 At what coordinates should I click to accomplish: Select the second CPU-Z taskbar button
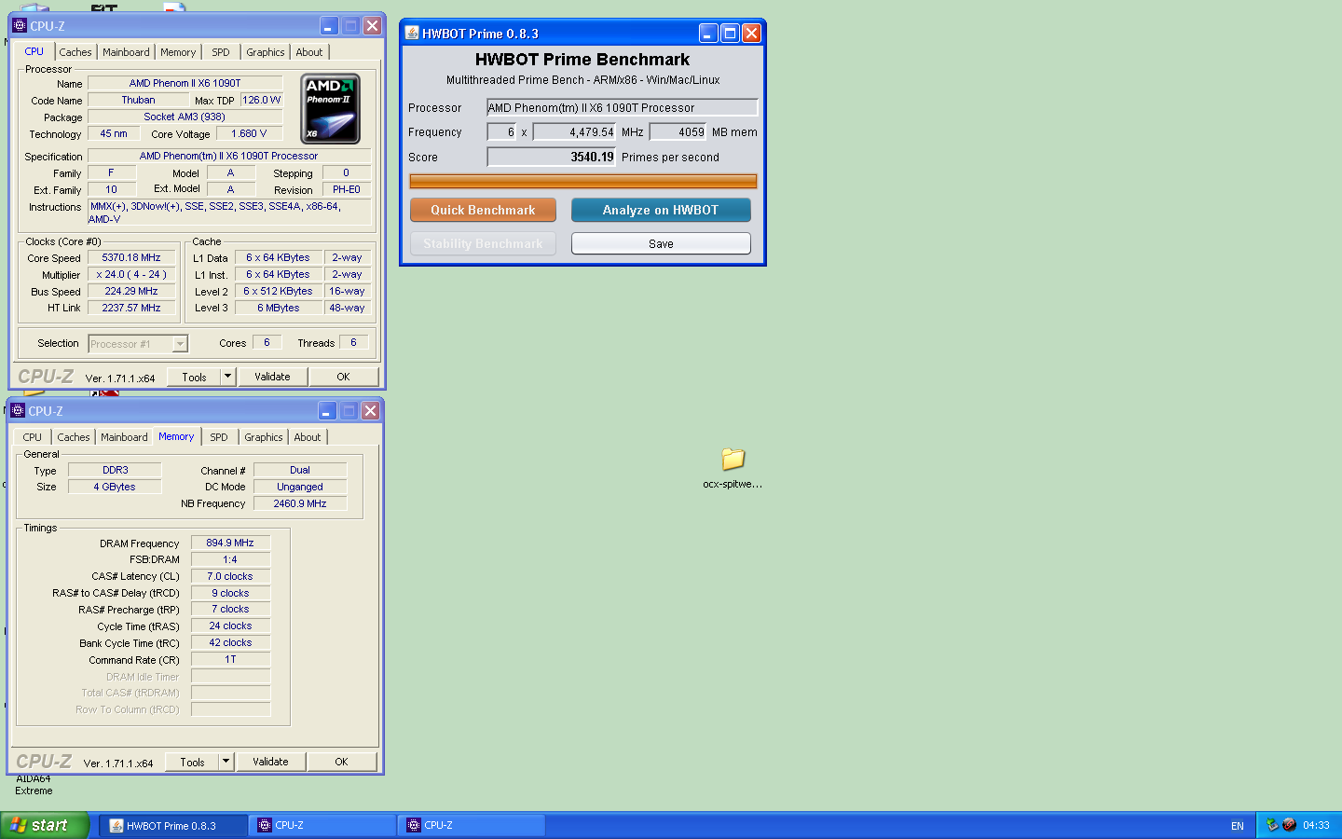click(x=472, y=825)
